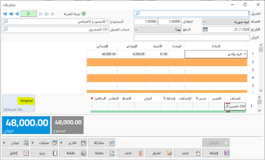Click the search icon in العميل field
Image resolution: width=265 pixels, height=160 pixels.
(138, 13)
